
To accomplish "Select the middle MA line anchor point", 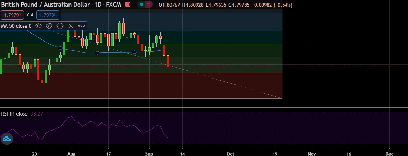I will [97, 53].
